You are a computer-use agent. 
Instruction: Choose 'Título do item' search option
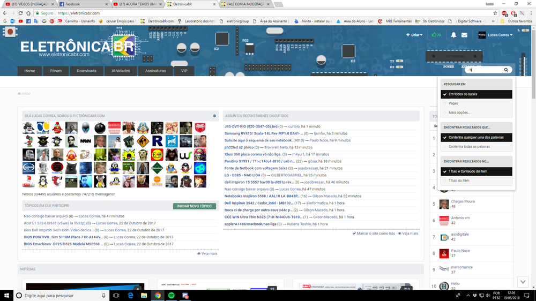point(459,180)
